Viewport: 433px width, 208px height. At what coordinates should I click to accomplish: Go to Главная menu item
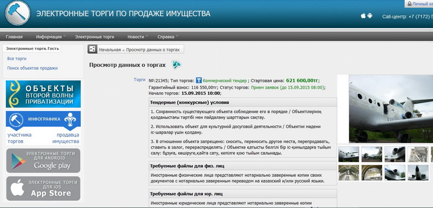click(14, 37)
